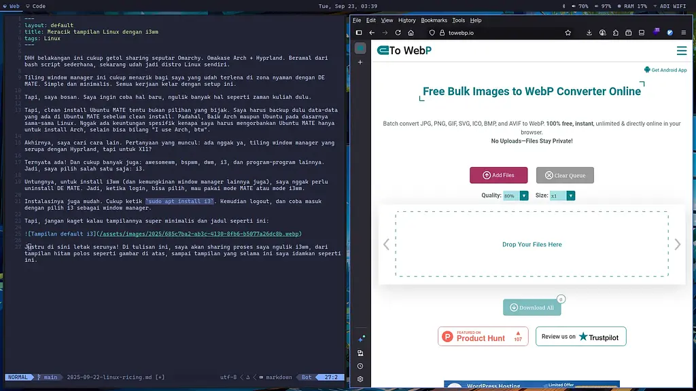Screen dimensions: 696x391
Task: Open the Bookmarks menu
Action: click(434, 20)
